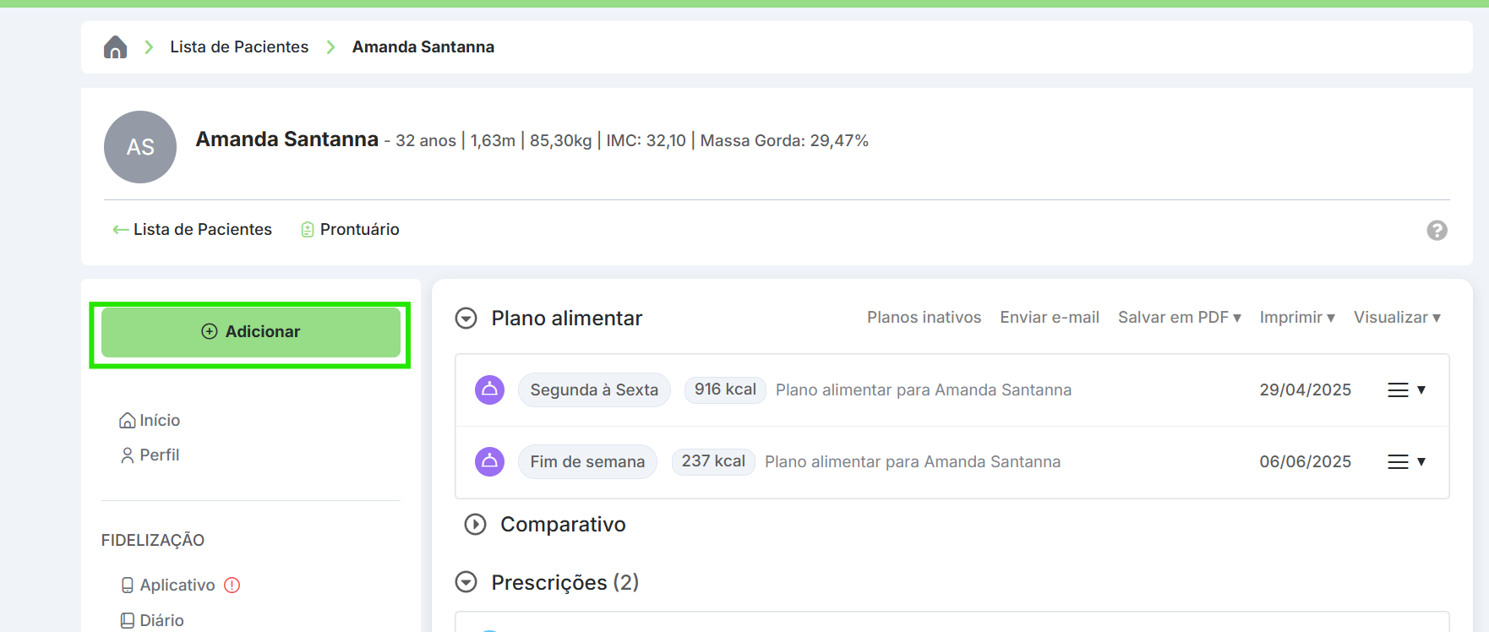Open the Visualizar dropdown
This screenshot has width=1489, height=632.
pos(1396,318)
